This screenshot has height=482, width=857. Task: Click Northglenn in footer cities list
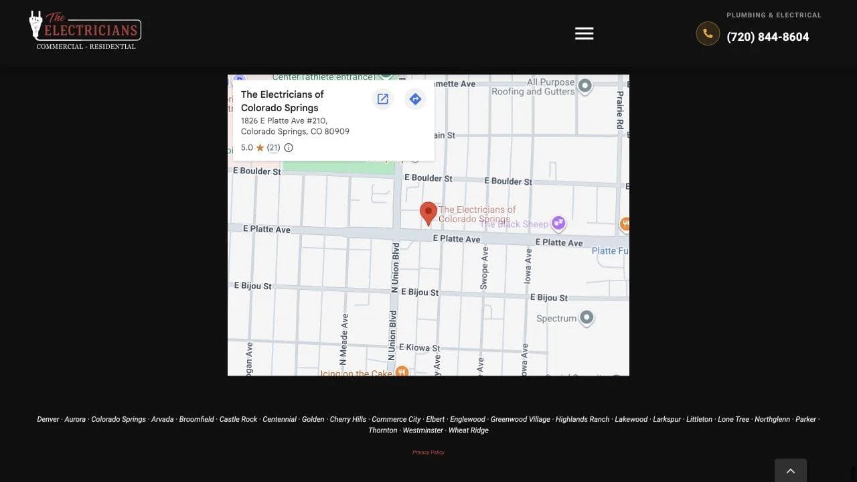tap(772, 419)
